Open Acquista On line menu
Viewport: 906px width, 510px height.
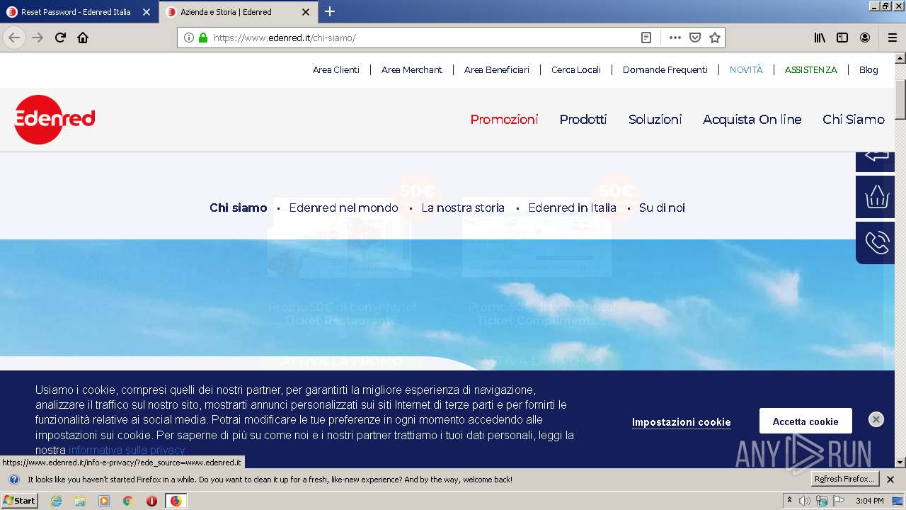coord(752,120)
